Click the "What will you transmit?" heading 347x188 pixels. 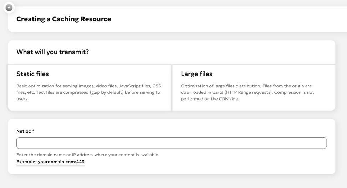[x=52, y=52]
